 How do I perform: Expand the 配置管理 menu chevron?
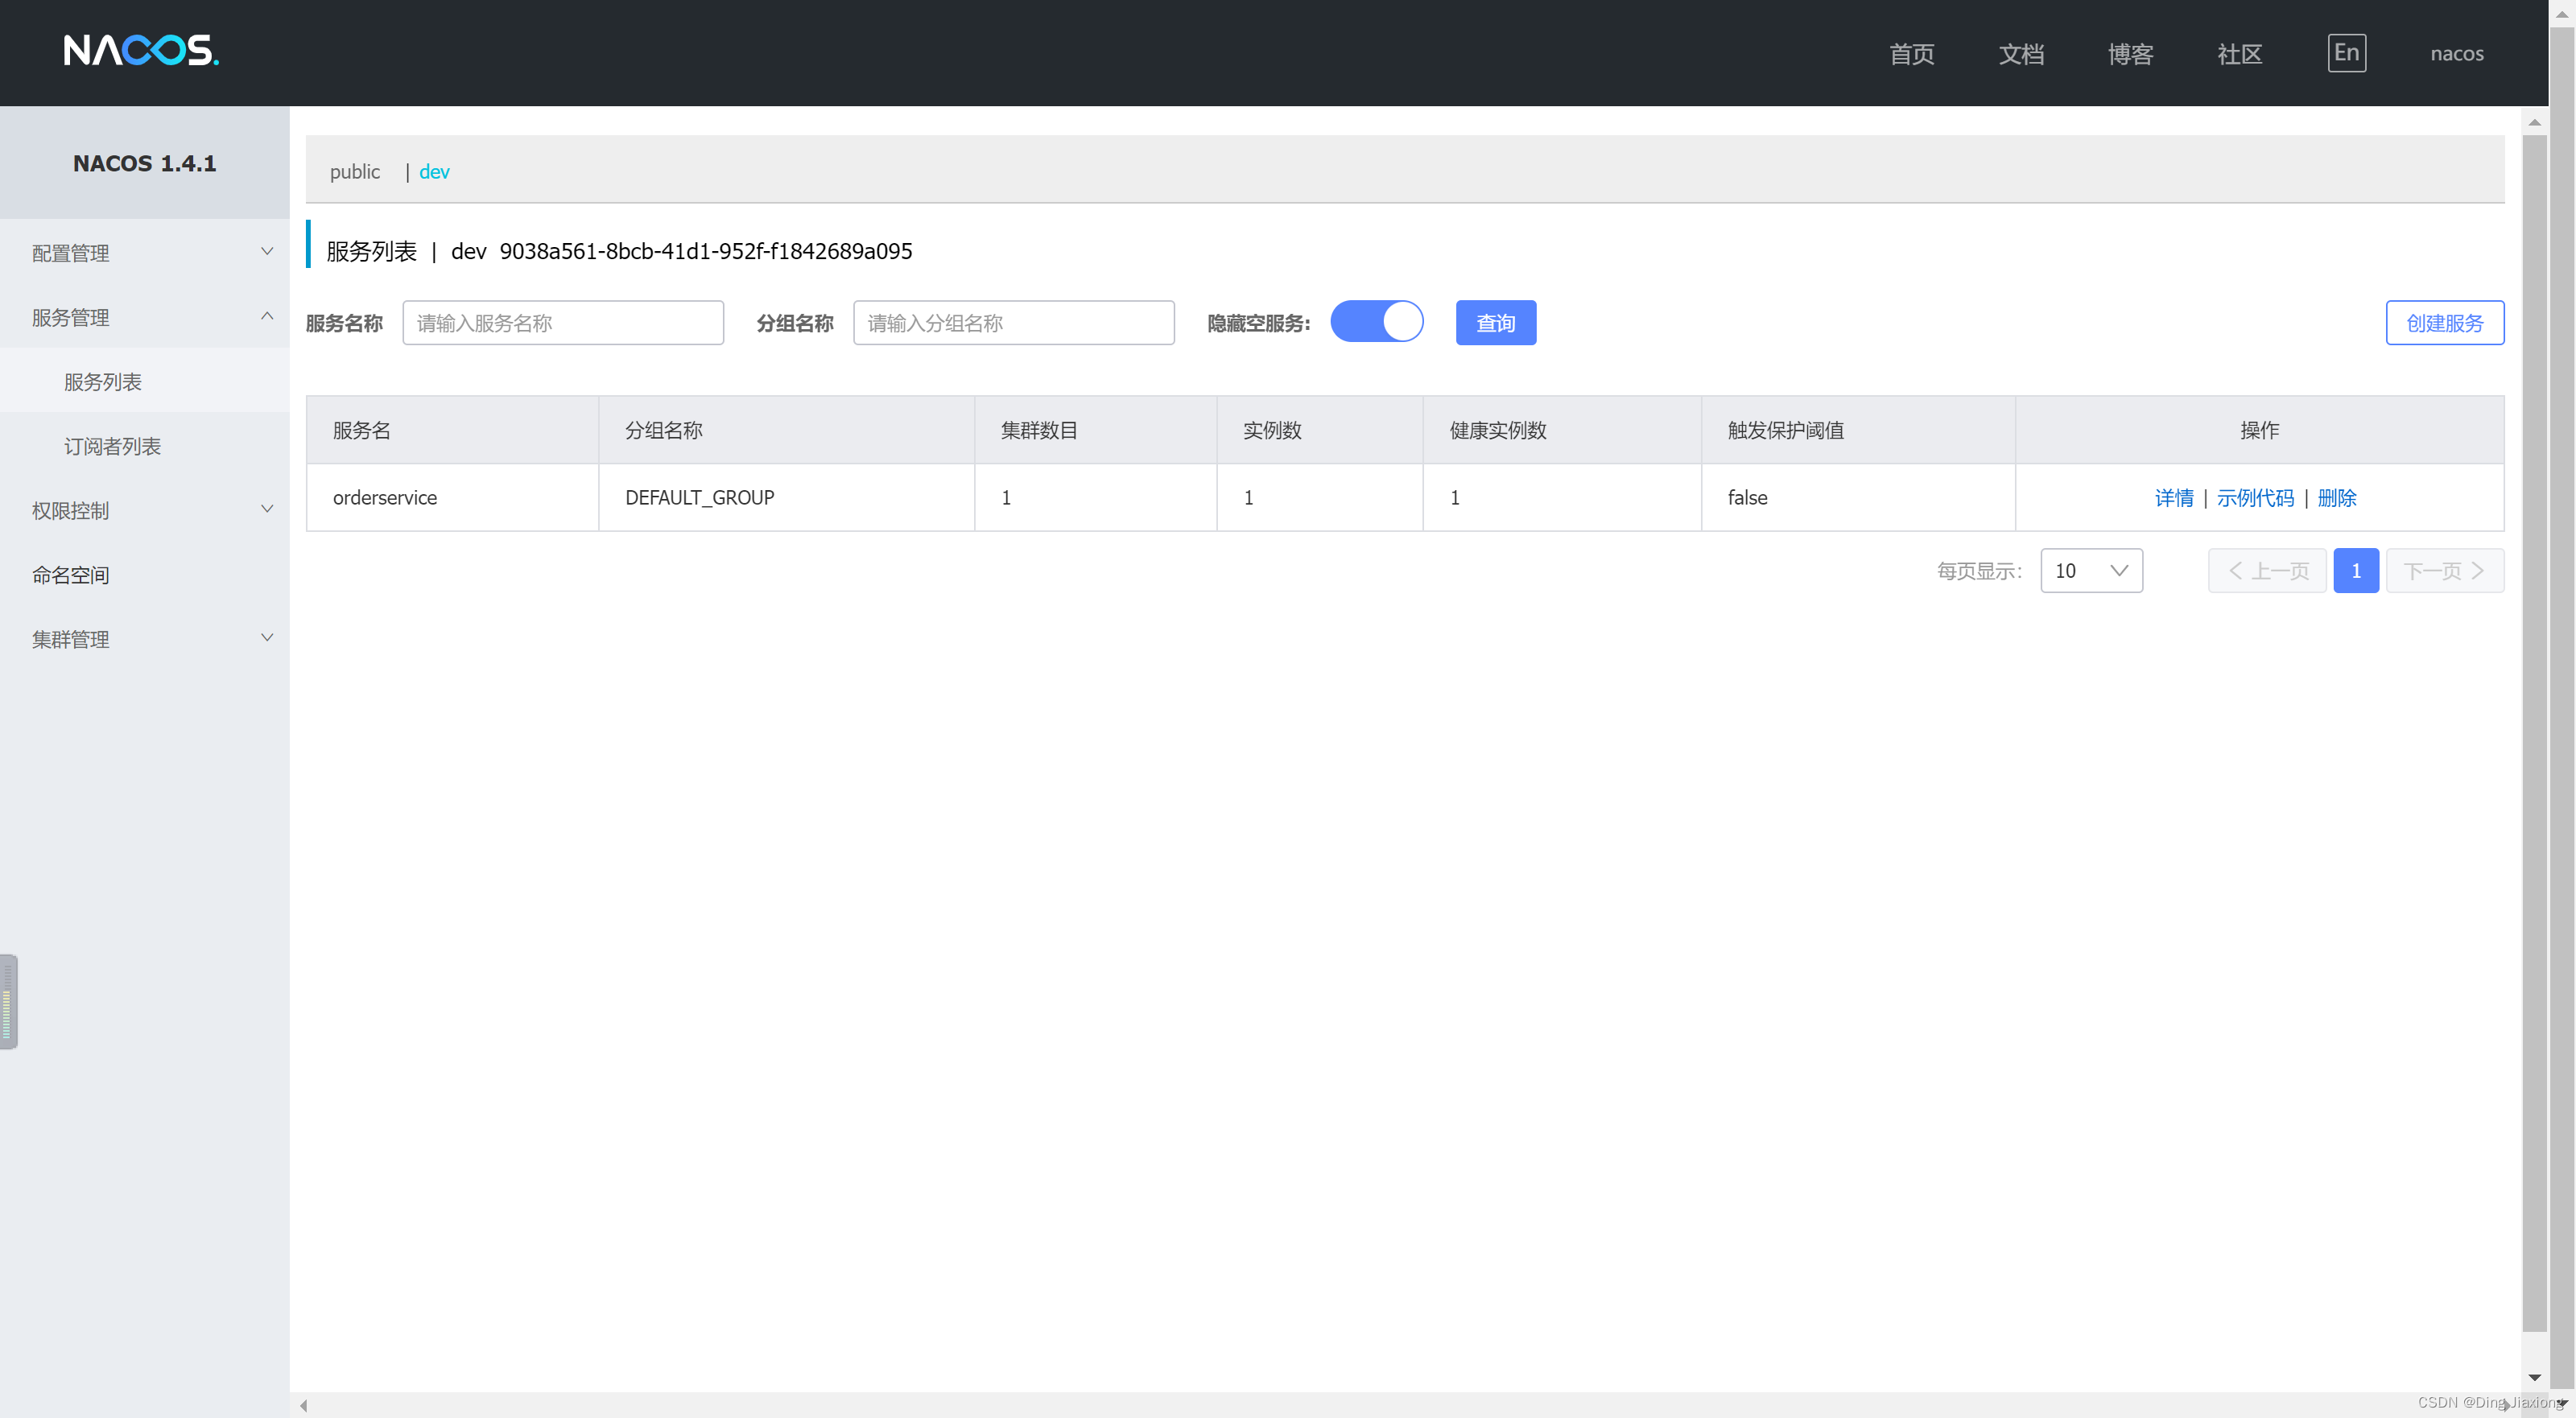point(267,251)
